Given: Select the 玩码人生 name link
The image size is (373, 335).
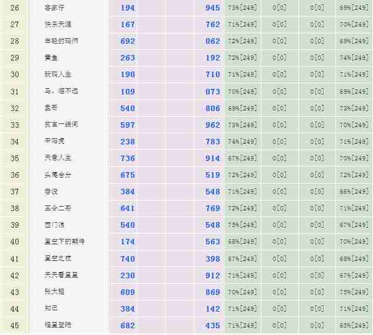Looking at the screenshot, I should tap(60, 75).
